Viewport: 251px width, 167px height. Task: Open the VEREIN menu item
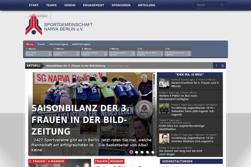pos(70,5)
